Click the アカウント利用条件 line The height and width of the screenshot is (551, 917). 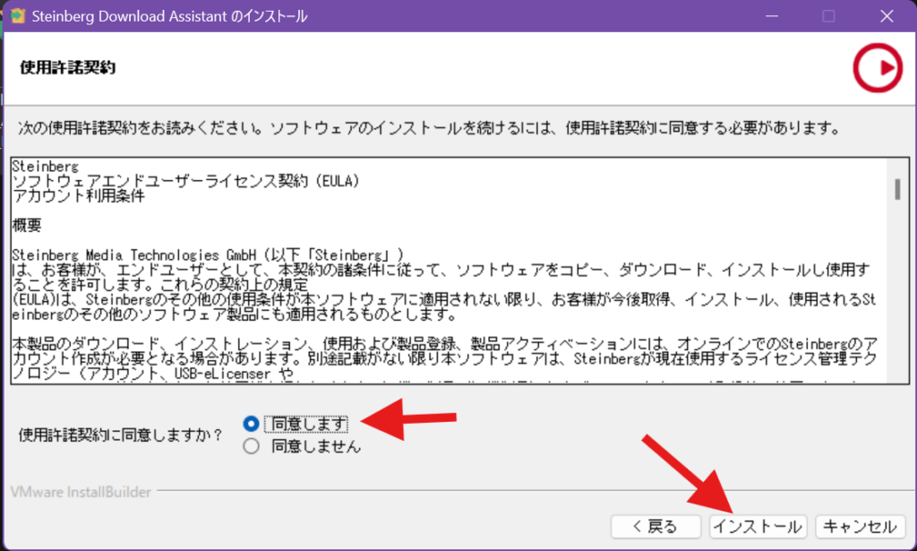point(79,196)
